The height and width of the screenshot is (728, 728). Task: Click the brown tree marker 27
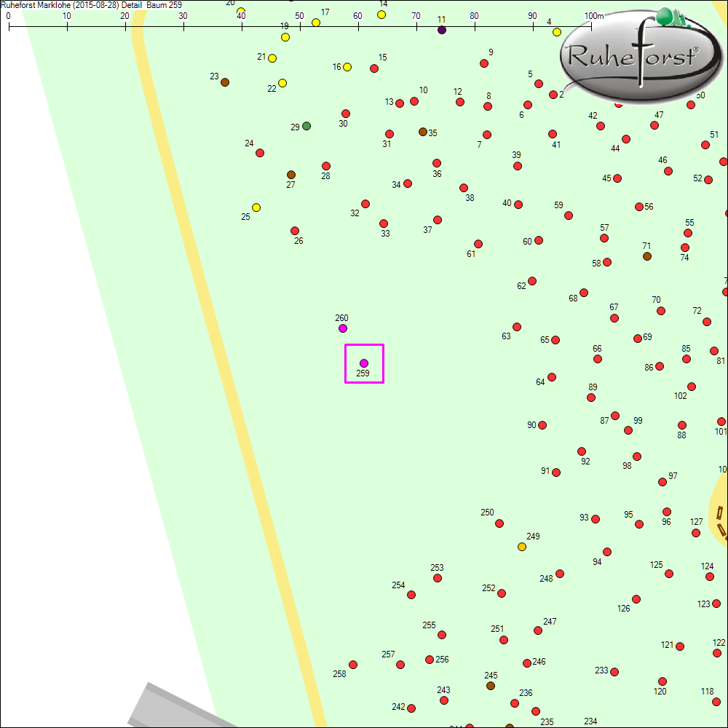[291, 175]
